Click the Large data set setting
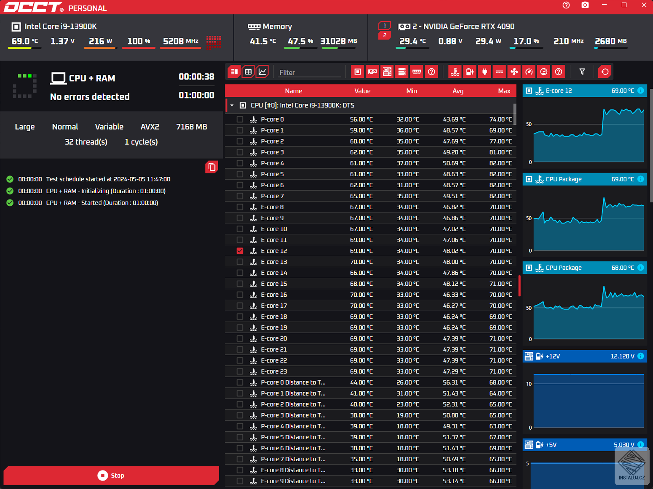 tap(25, 127)
